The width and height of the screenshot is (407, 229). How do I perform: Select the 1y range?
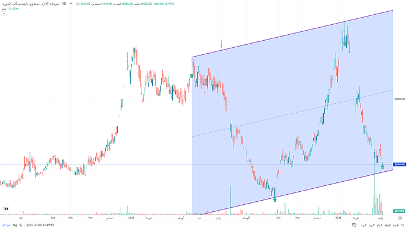(x=403, y=225)
